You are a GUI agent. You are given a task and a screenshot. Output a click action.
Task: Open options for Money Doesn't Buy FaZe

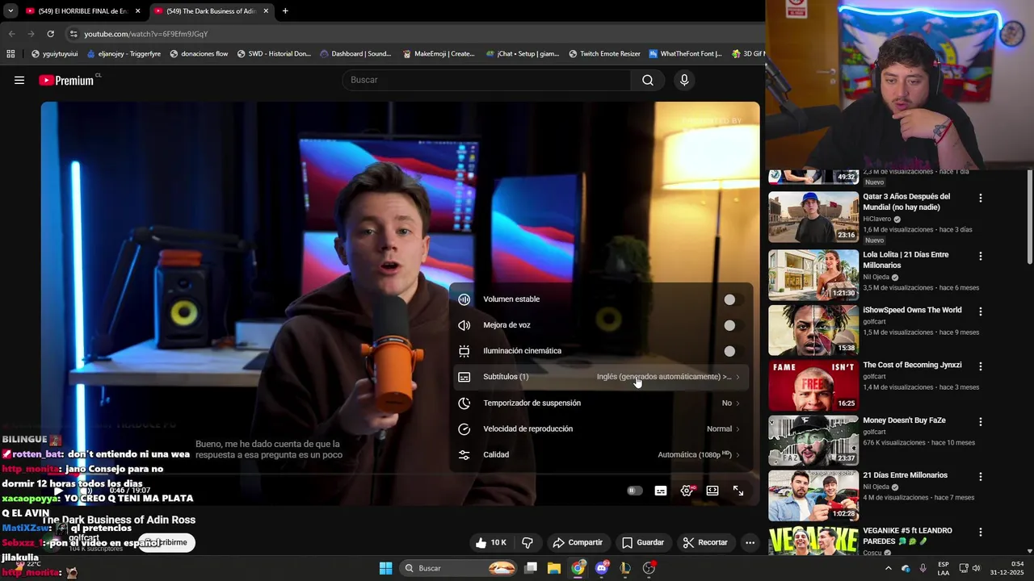[x=981, y=421]
